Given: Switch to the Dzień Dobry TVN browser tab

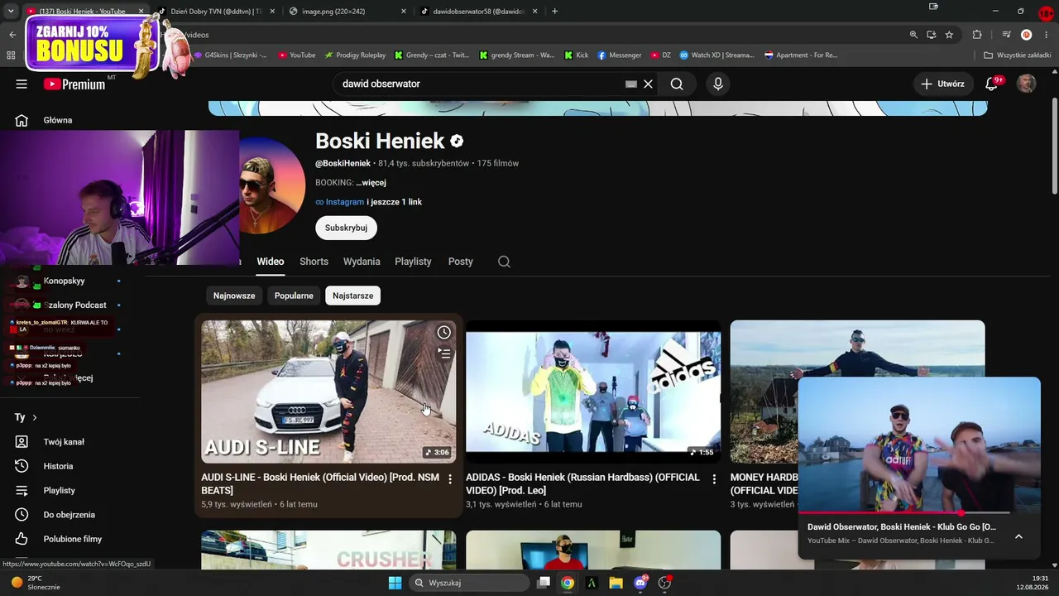Looking at the screenshot, I should tap(217, 12).
